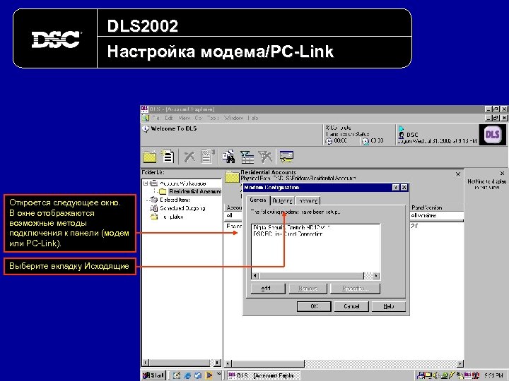Close the Modem Configuration dialog
The image size is (509, 381).
pos(404,188)
